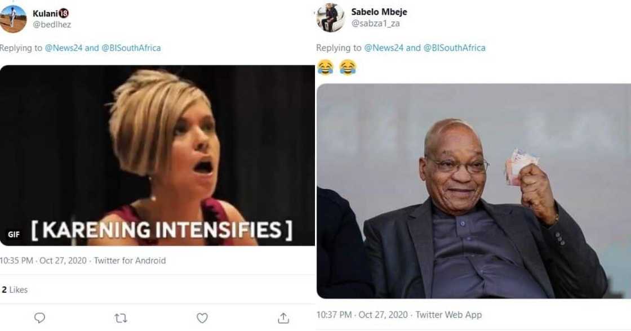
Task: Click @BISouthAfrica mention in Kulani's reply
Action: coord(131,48)
